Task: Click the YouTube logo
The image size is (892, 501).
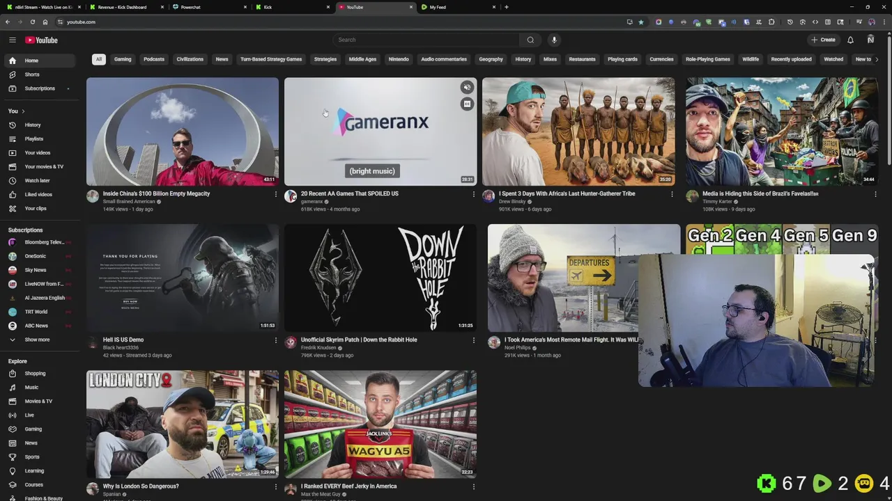Action: (x=42, y=40)
